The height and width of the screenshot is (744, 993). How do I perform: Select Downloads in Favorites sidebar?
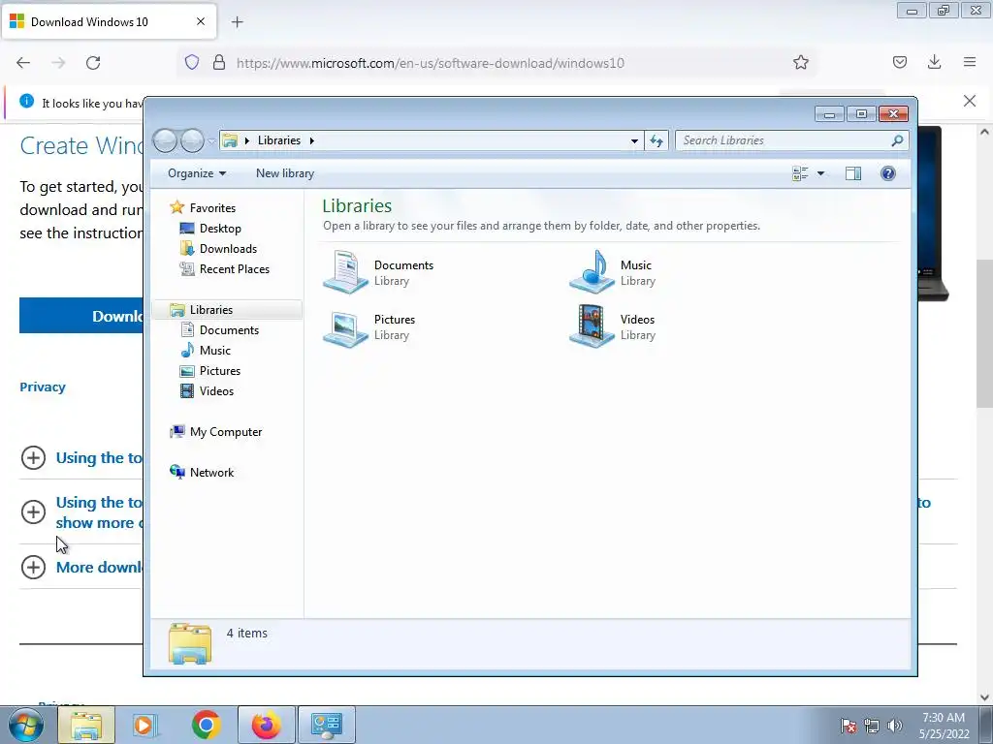228,249
